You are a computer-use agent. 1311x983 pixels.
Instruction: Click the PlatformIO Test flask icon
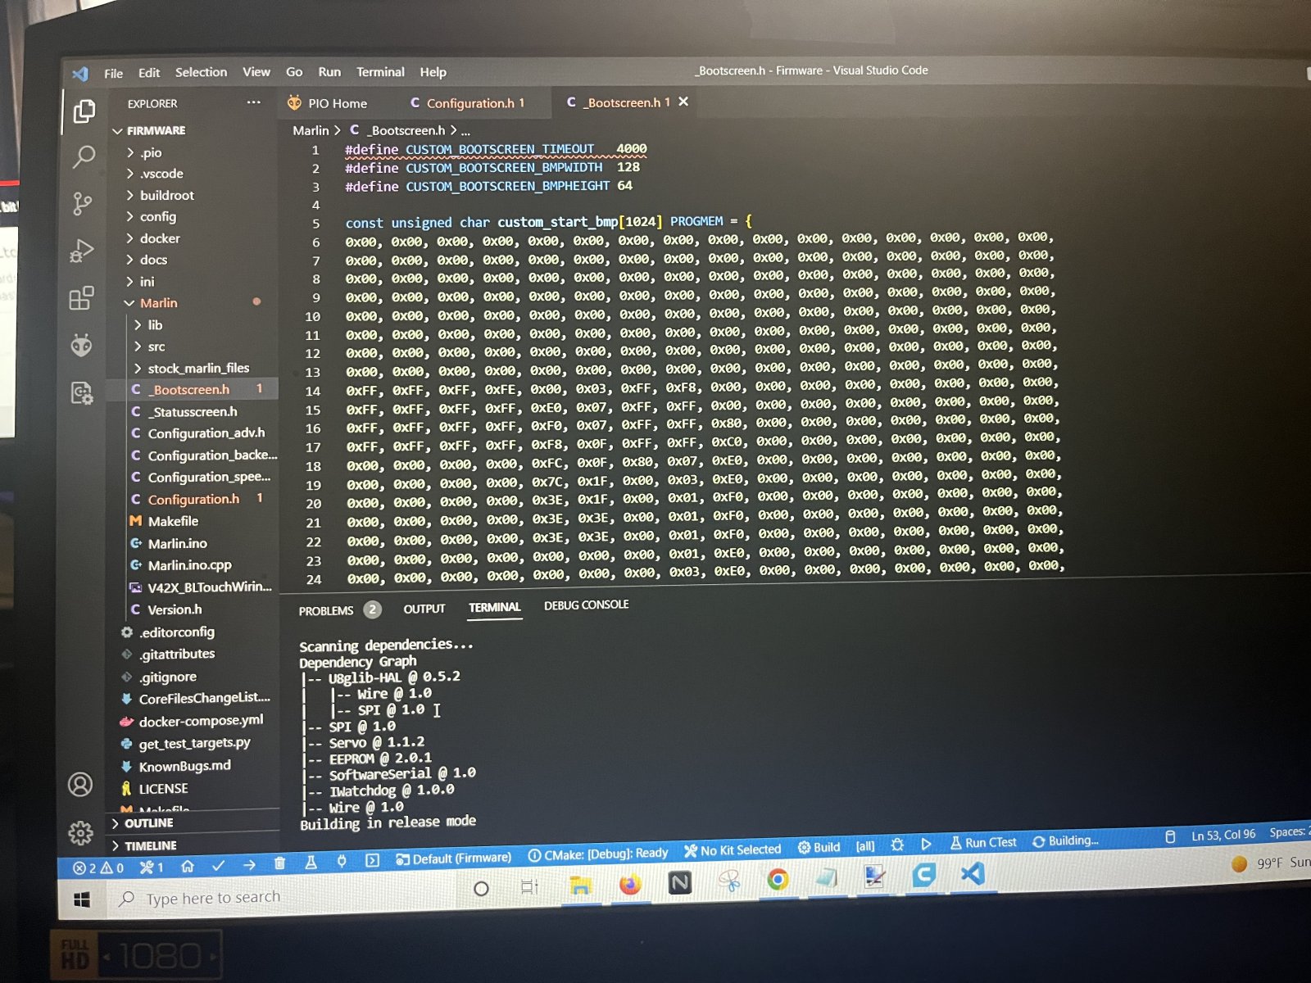(x=311, y=862)
